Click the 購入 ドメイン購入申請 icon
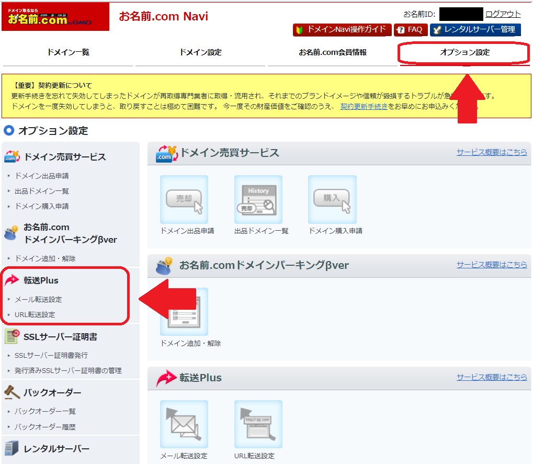The width and height of the screenshot is (533, 464). click(x=332, y=199)
